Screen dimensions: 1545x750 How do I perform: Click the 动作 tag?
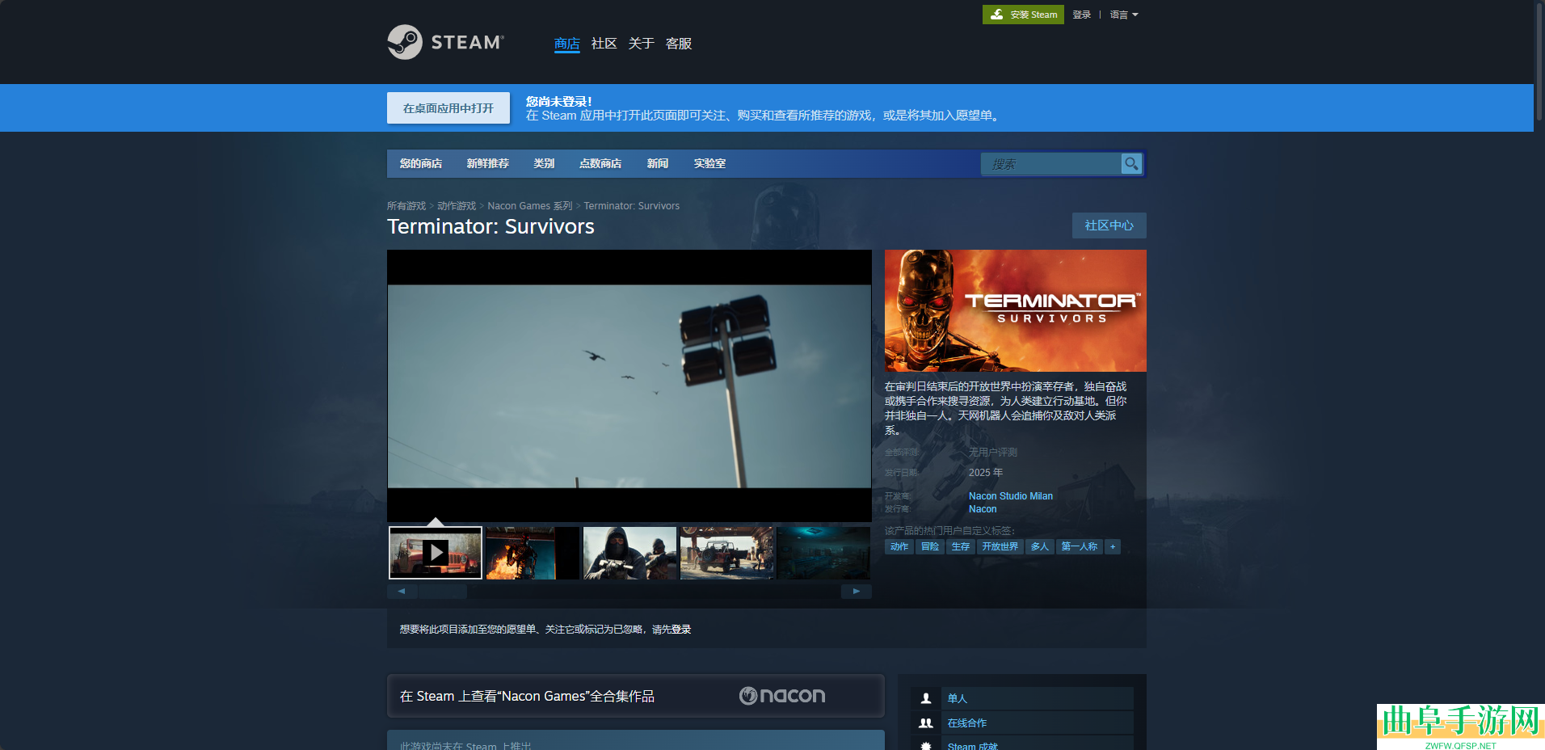point(899,547)
